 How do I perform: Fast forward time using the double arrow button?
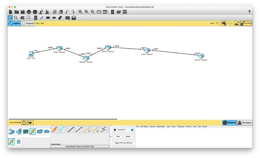click(30, 123)
